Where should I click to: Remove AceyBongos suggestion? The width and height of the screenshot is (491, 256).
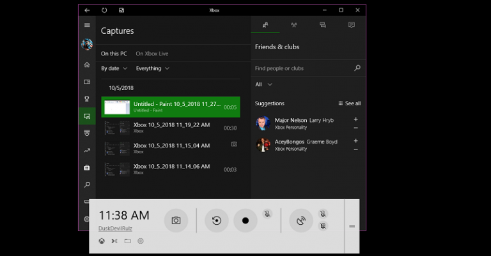[355, 149]
